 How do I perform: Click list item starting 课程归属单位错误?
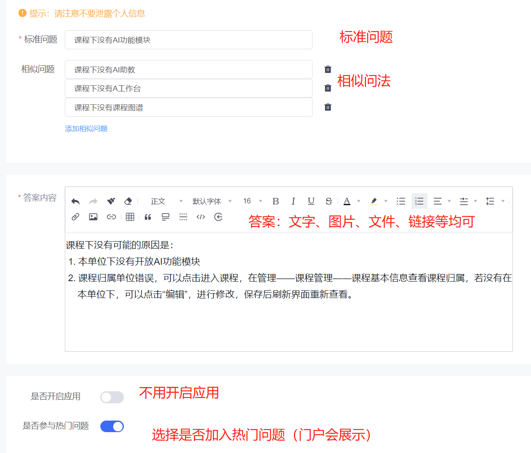pos(295,286)
